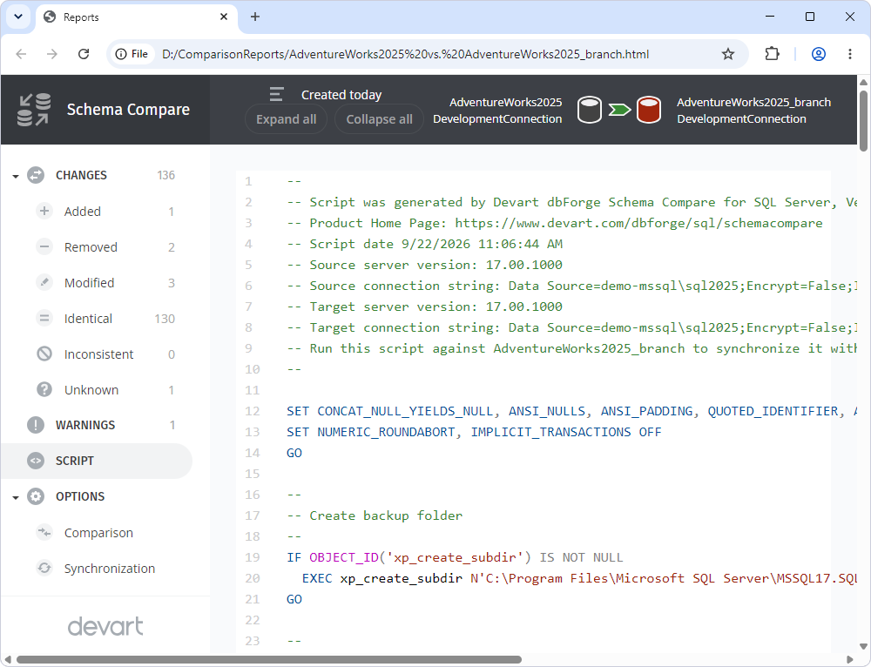Click the SCRIPT code icon

[36, 461]
